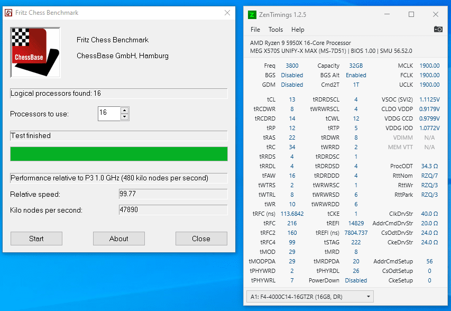Click the Kilo nodes per second field 47890
Viewport: 451px width, 311px height.
tap(173, 210)
